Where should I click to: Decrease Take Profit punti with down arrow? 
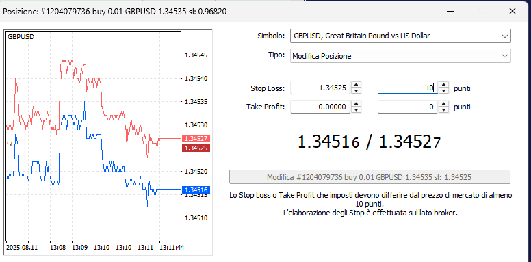pyautogui.click(x=444, y=110)
